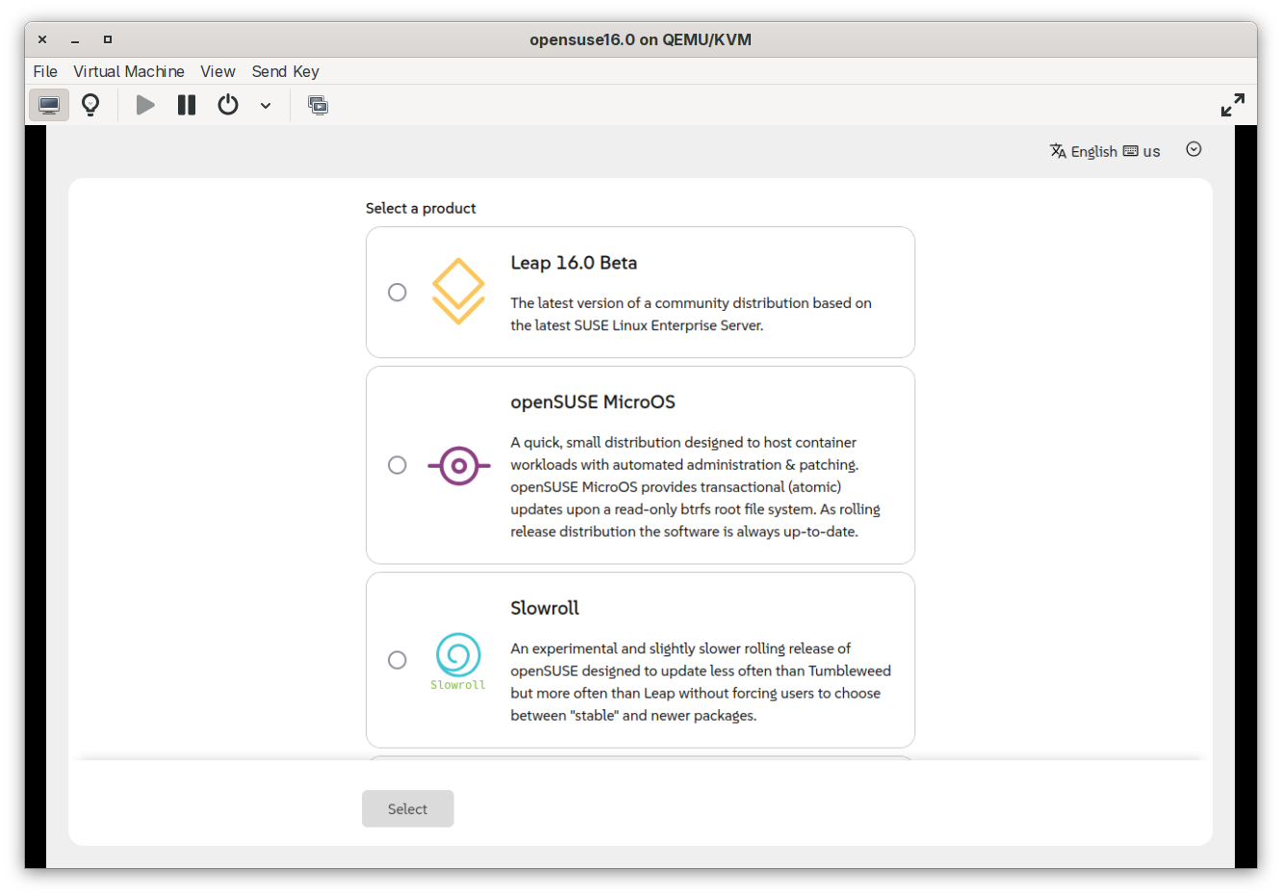Open the installer options circled chevron
Viewport: 1282px width, 896px height.
pos(1193,149)
